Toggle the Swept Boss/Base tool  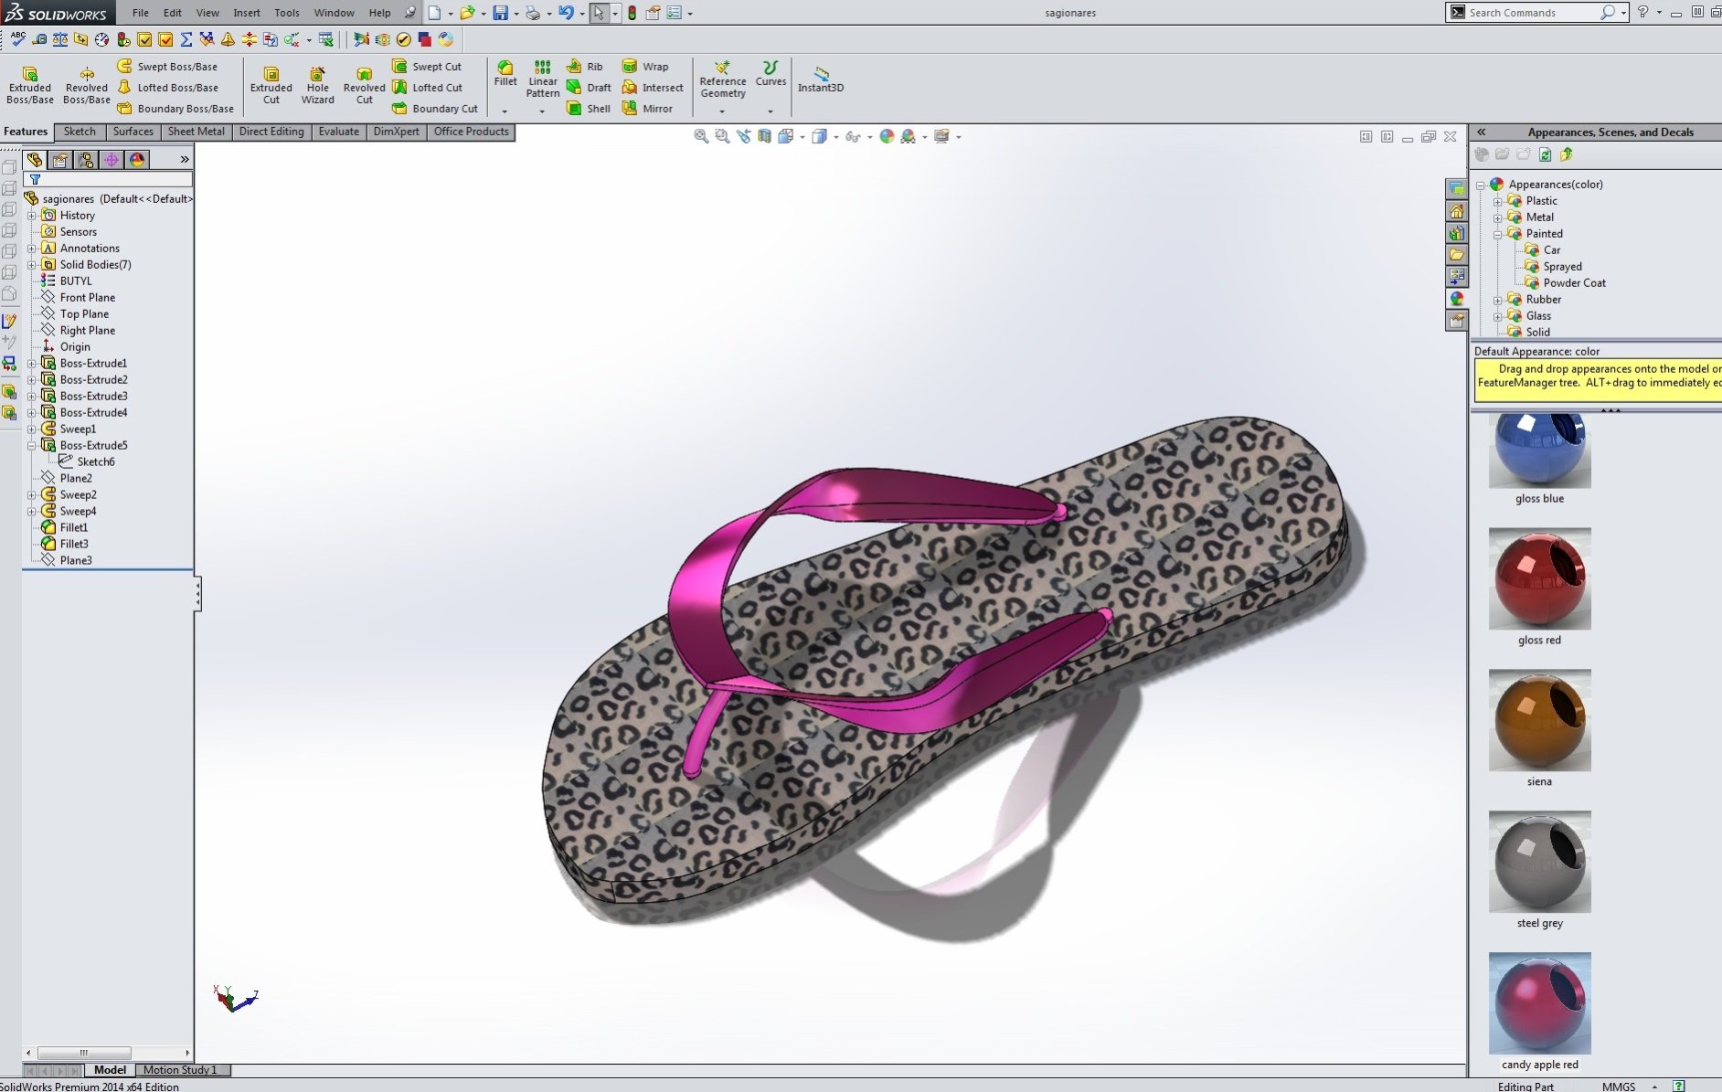pyautogui.click(x=167, y=67)
